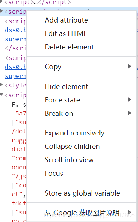138x222 pixels.
Task: Open the Force state submenu
Action: point(81,100)
